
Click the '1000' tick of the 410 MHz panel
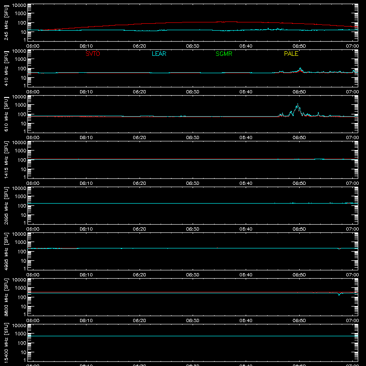click(21, 59)
